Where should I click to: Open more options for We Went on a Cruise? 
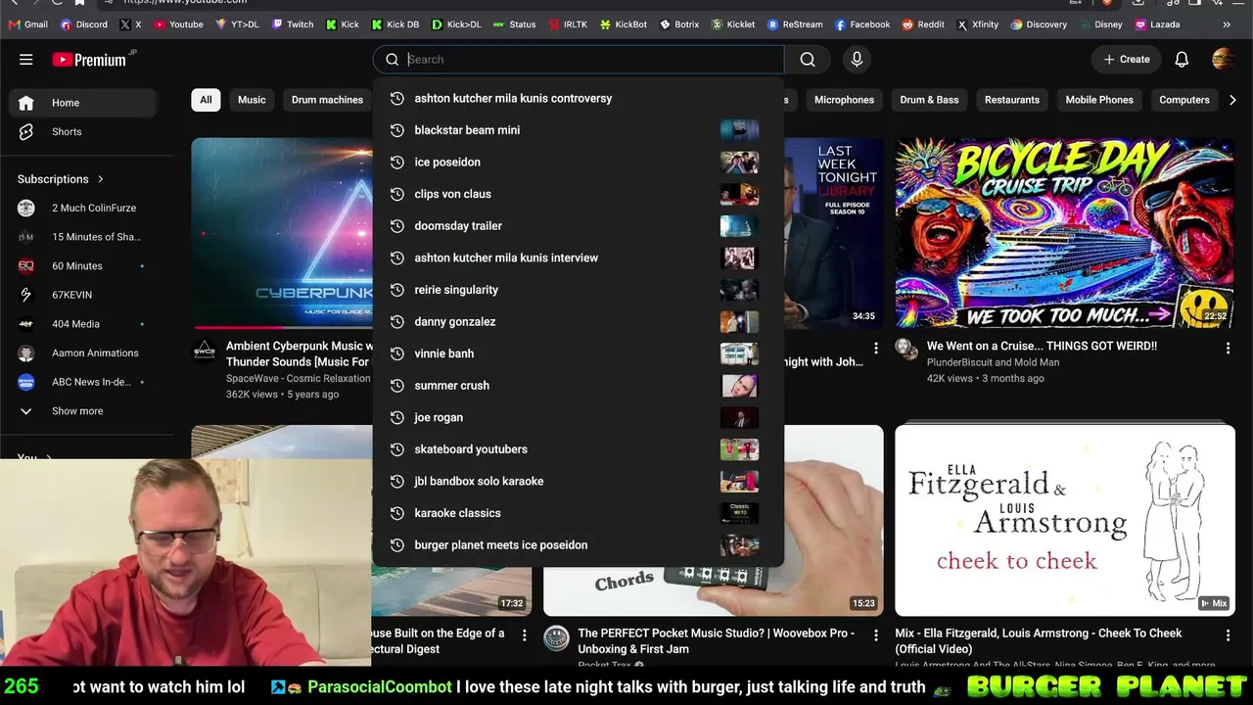pos(1228,348)
